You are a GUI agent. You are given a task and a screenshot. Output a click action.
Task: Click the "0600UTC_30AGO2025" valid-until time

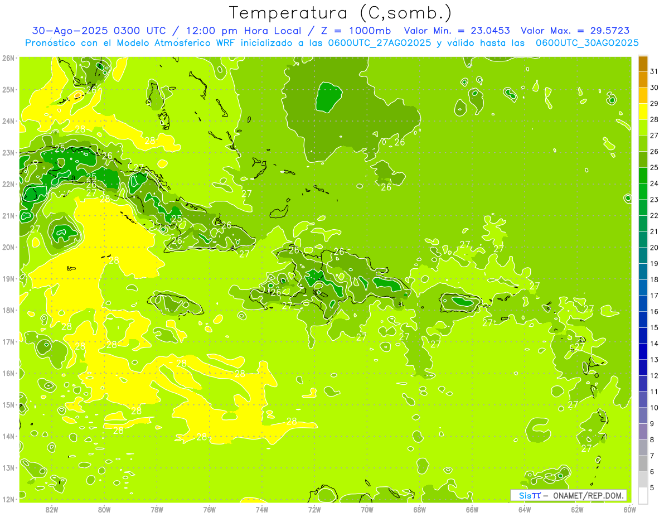[x=587, y=42]
